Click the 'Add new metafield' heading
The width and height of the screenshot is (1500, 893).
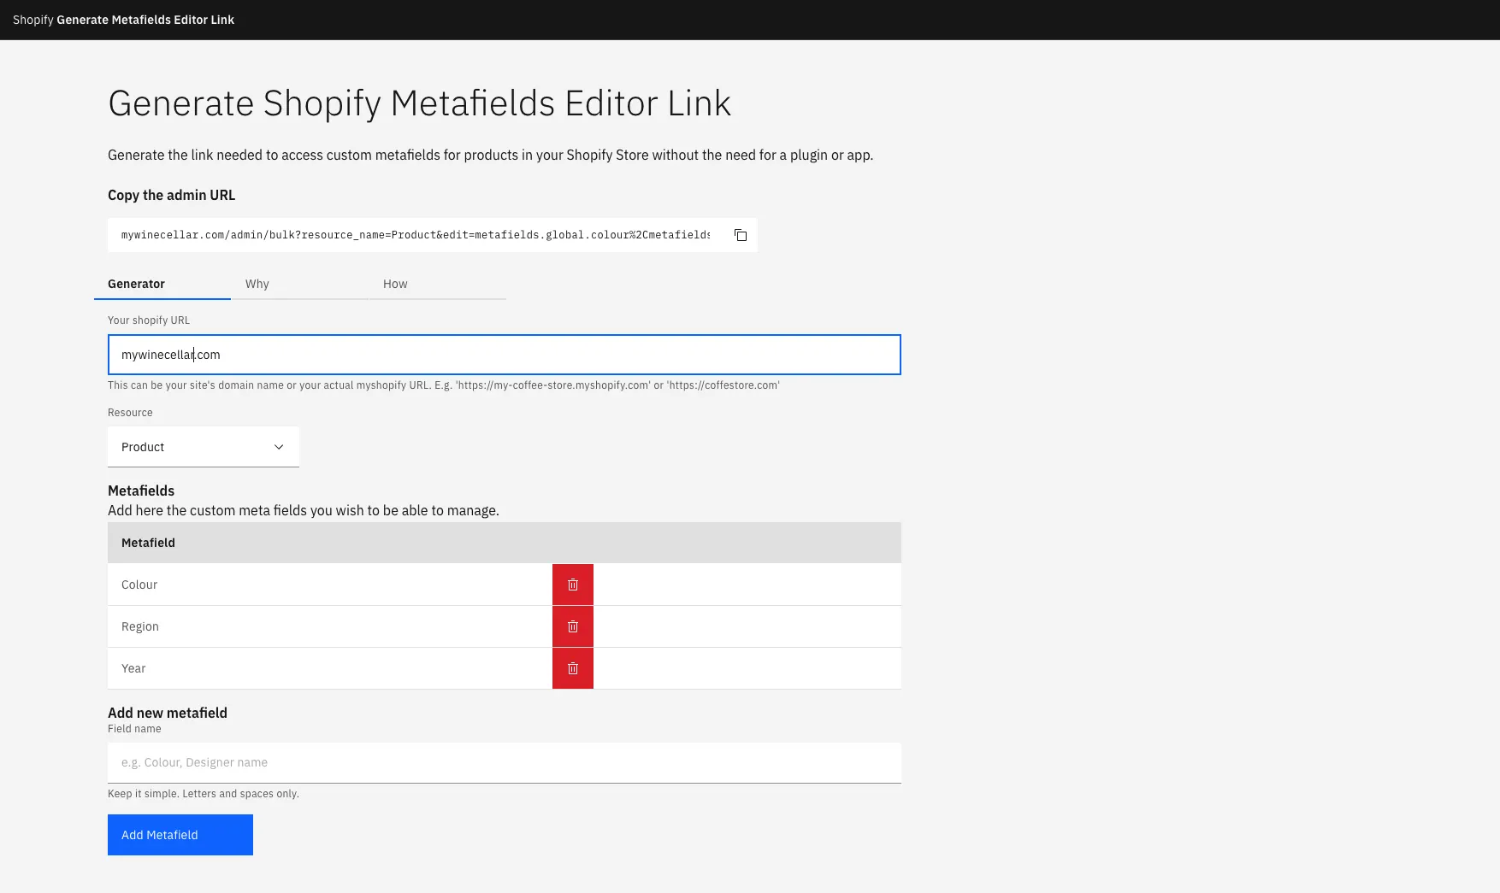168,713
